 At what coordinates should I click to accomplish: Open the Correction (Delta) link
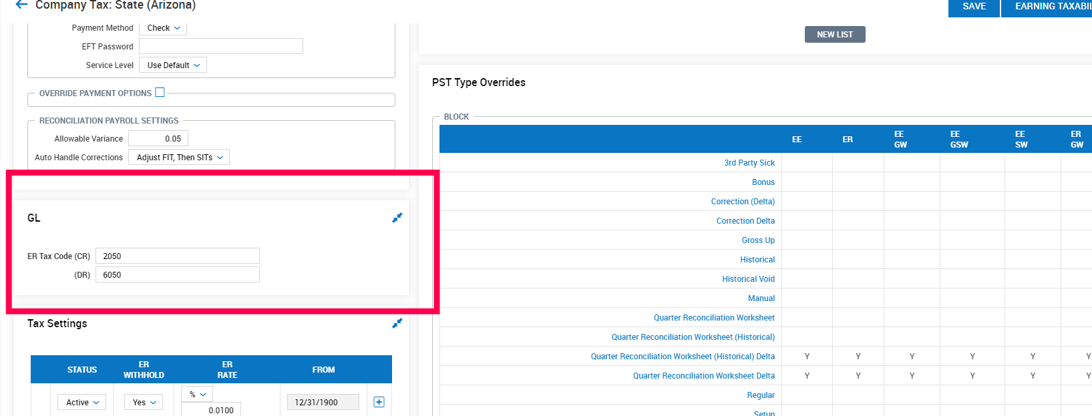743,201
